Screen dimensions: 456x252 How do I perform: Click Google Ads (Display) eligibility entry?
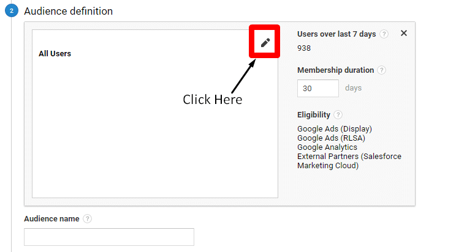[335, 129]
